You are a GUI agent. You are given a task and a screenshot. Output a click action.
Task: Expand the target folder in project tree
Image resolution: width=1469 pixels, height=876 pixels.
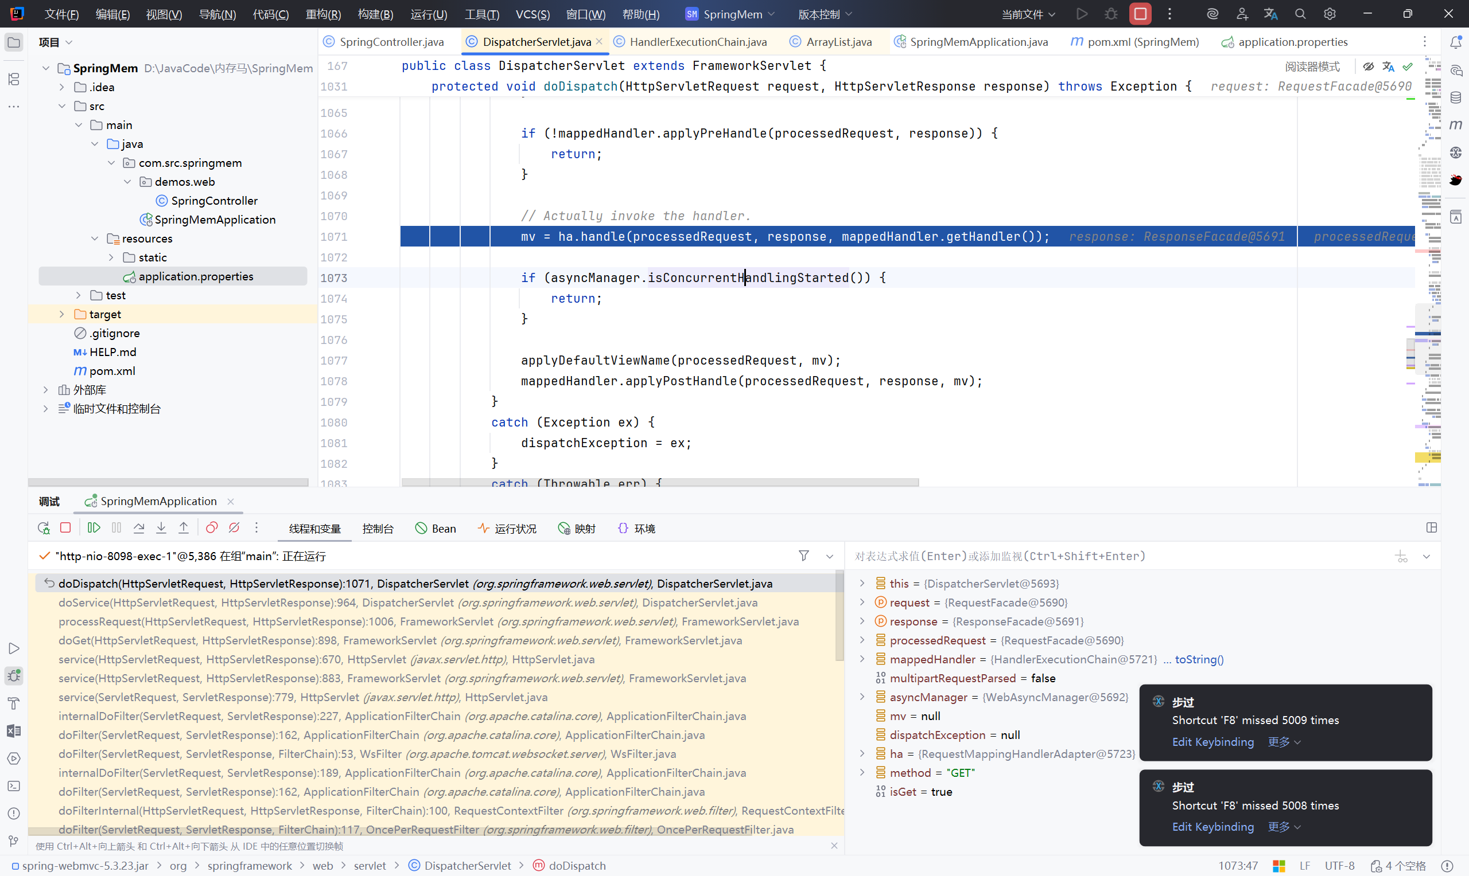pos(62,314)
